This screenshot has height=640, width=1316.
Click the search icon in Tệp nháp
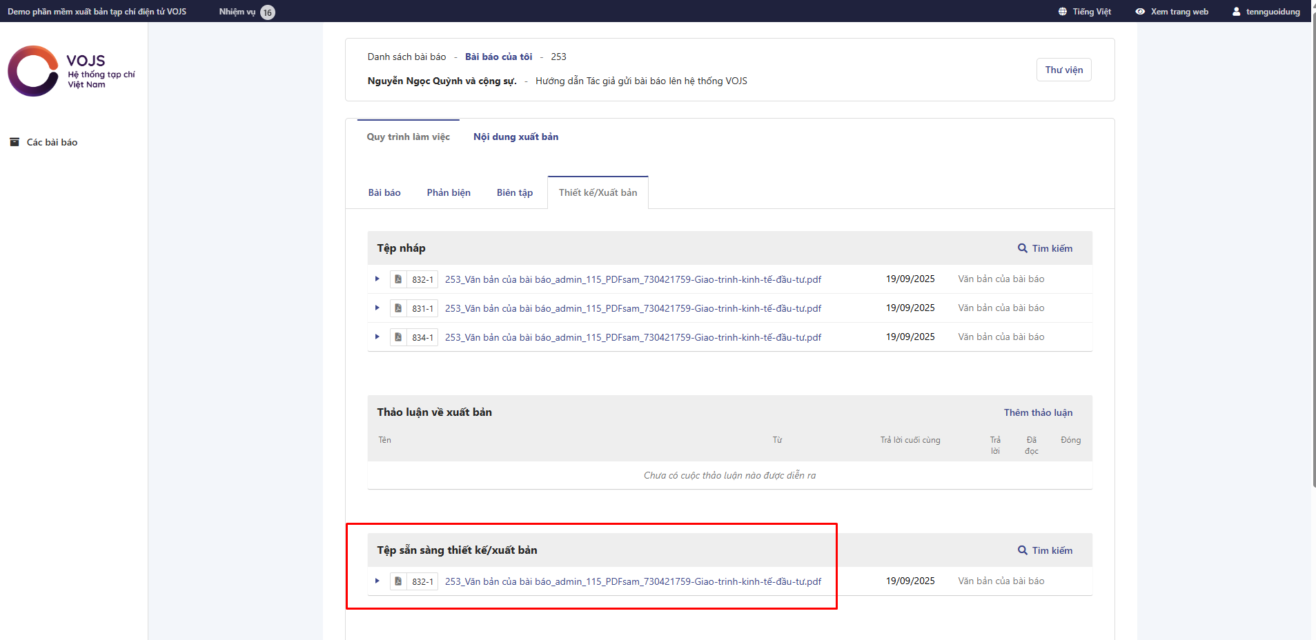[x=1022, y=248]
